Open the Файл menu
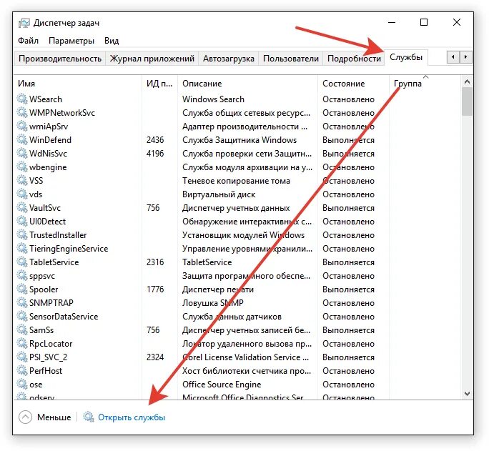Image resolution: width=489 pixels, height=451 pixels. 28,41
